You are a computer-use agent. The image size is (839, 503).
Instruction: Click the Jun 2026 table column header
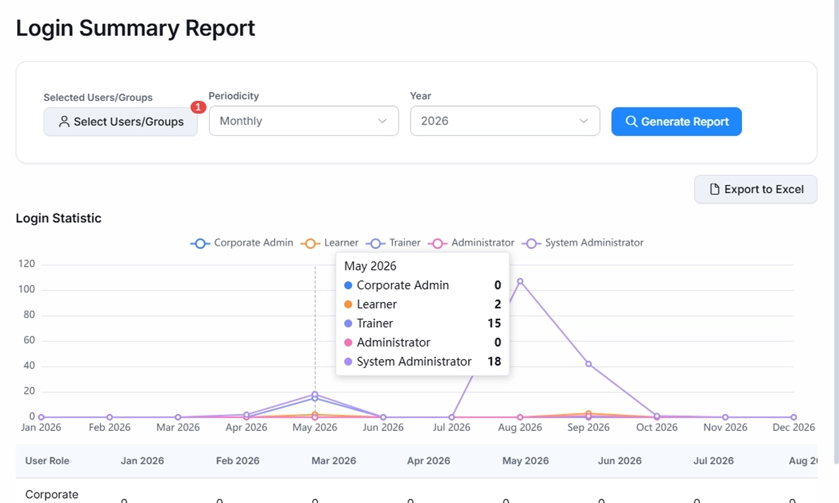click(620, 461)
